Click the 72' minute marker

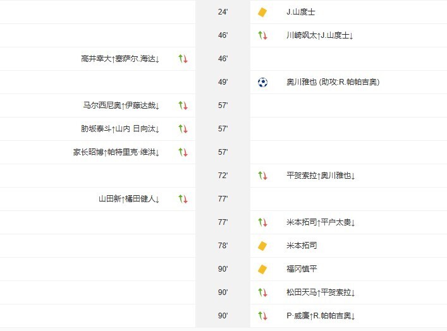click(223, 176)
